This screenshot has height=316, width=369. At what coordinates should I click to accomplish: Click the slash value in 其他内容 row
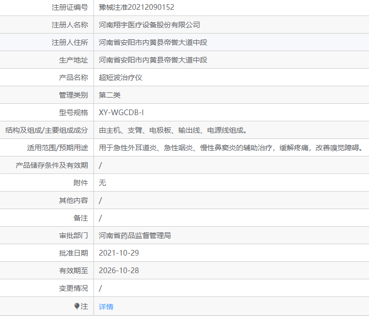click(101, 200)
